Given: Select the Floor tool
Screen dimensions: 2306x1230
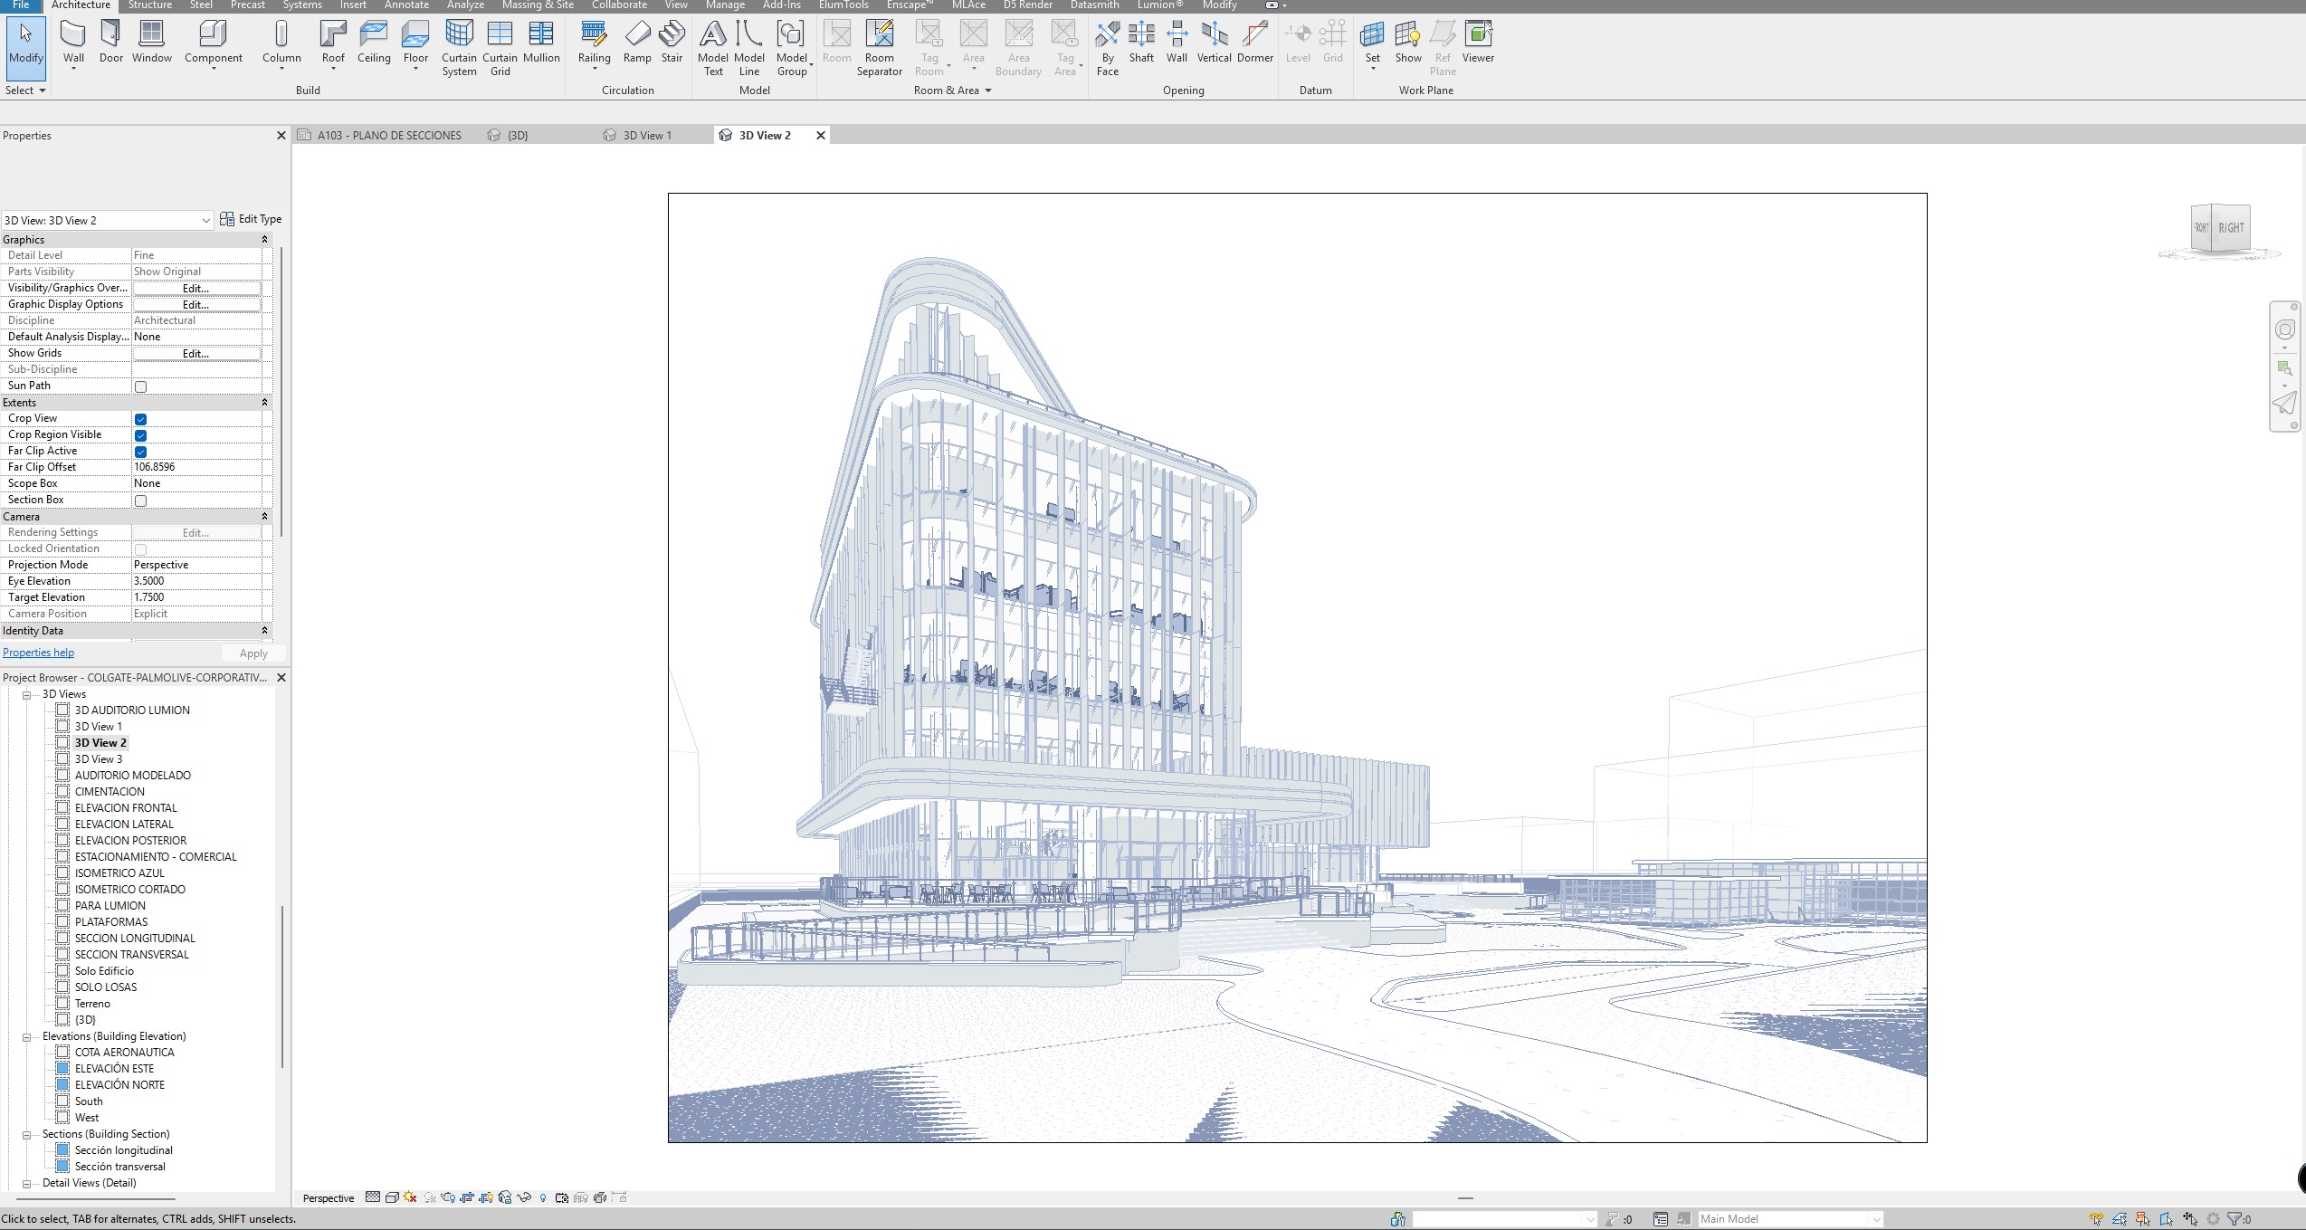Looking at the screenshot, I should click(415, 43).
